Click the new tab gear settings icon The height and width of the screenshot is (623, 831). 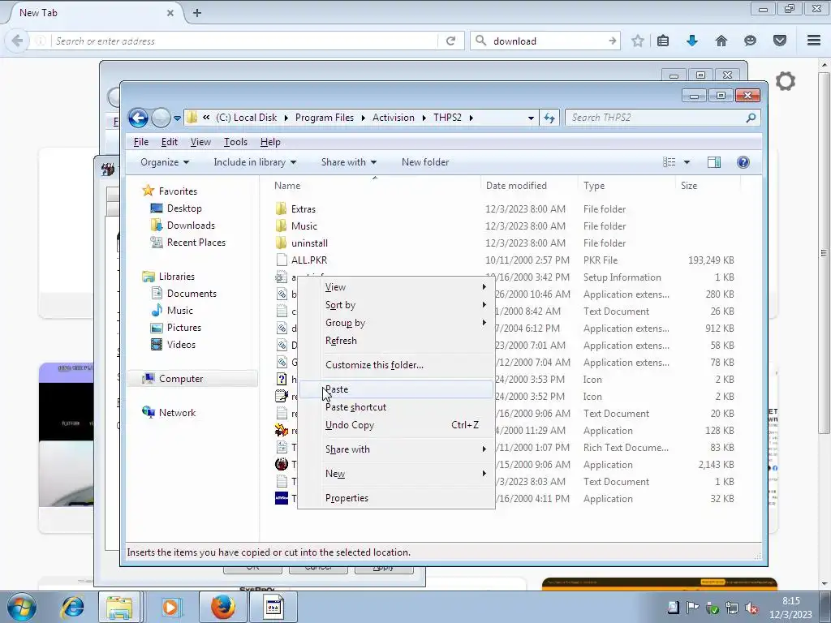tap(785, 81)
